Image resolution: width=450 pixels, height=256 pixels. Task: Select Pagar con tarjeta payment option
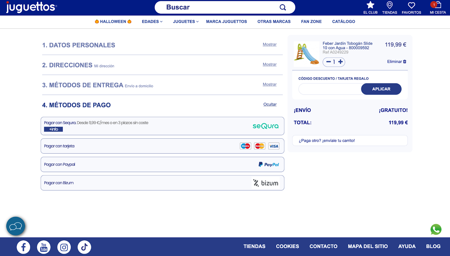pos(162,146)
